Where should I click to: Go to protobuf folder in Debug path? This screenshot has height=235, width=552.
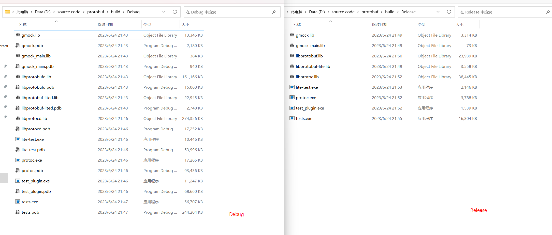tap(96, 12)
